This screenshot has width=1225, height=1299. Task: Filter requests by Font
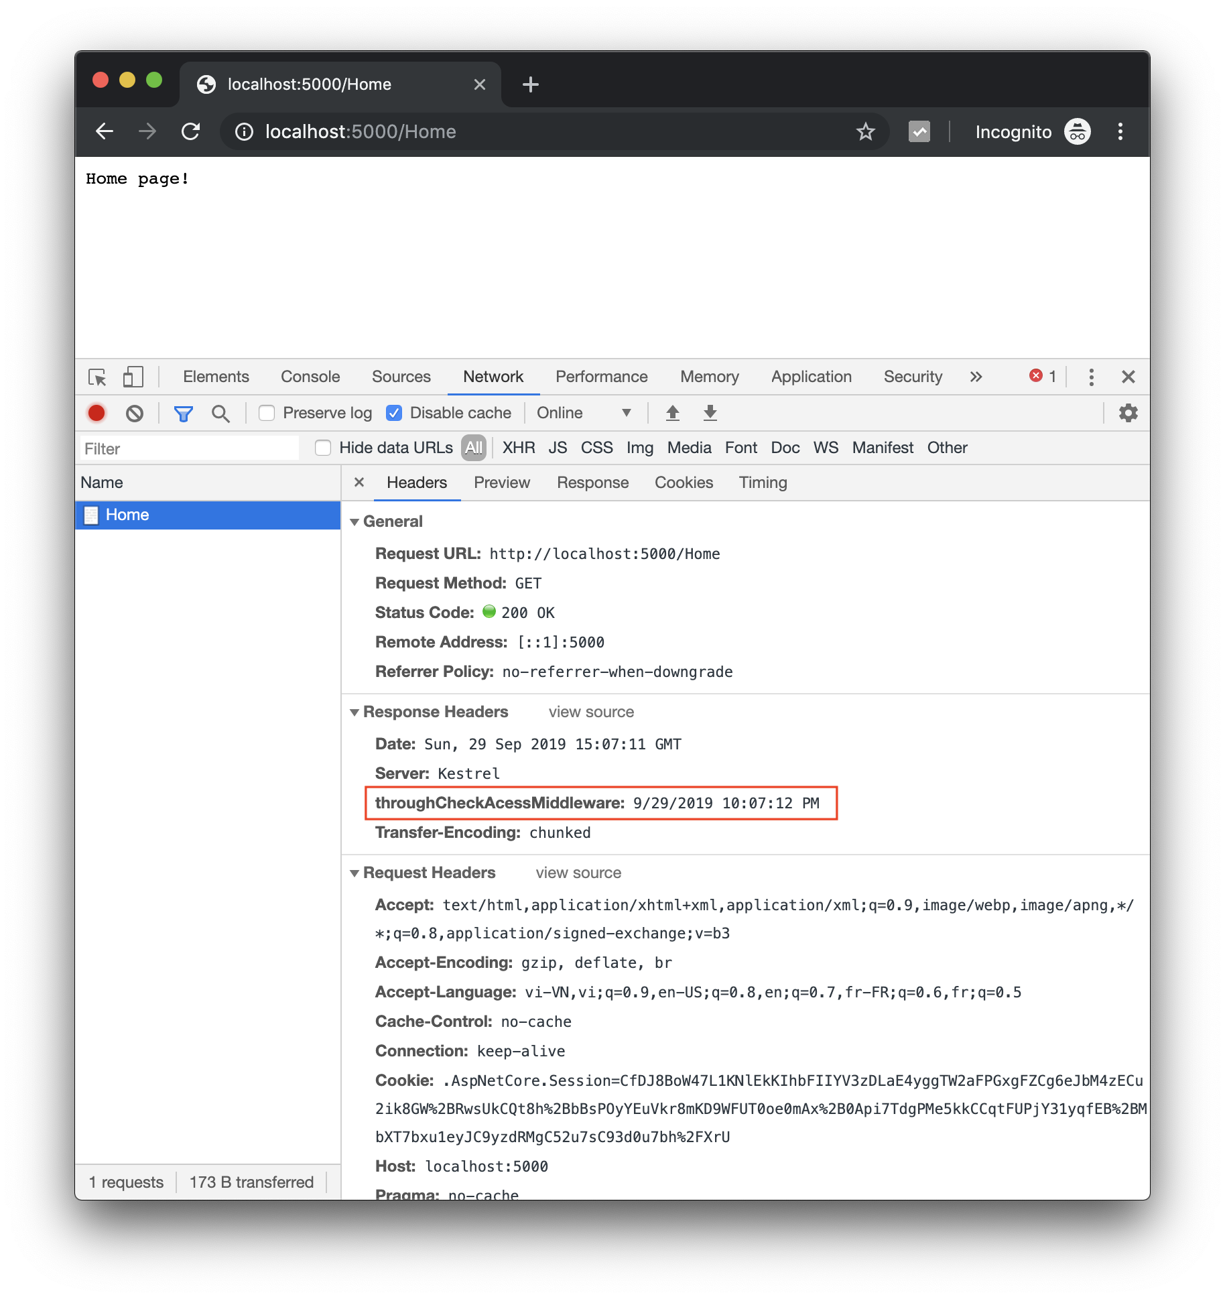741,448
